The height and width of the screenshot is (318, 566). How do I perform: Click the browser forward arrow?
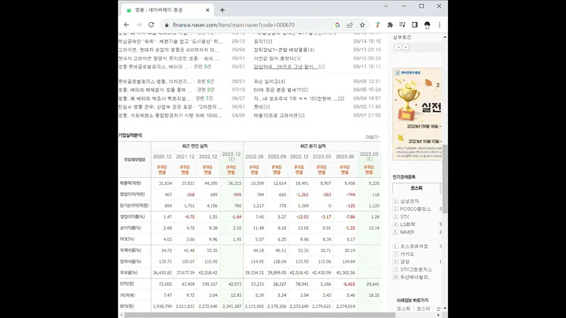[x=138, y=25]
